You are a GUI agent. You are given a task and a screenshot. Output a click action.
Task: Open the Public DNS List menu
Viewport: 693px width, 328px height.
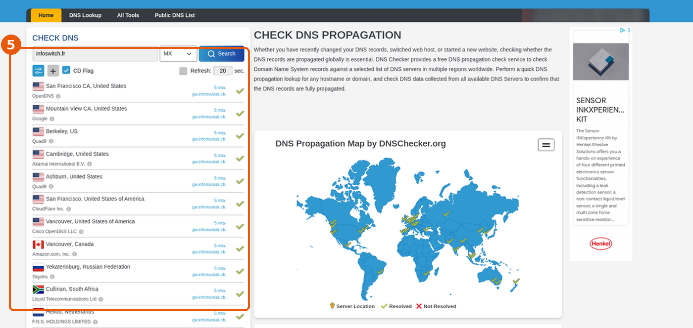tap(175, 15)
